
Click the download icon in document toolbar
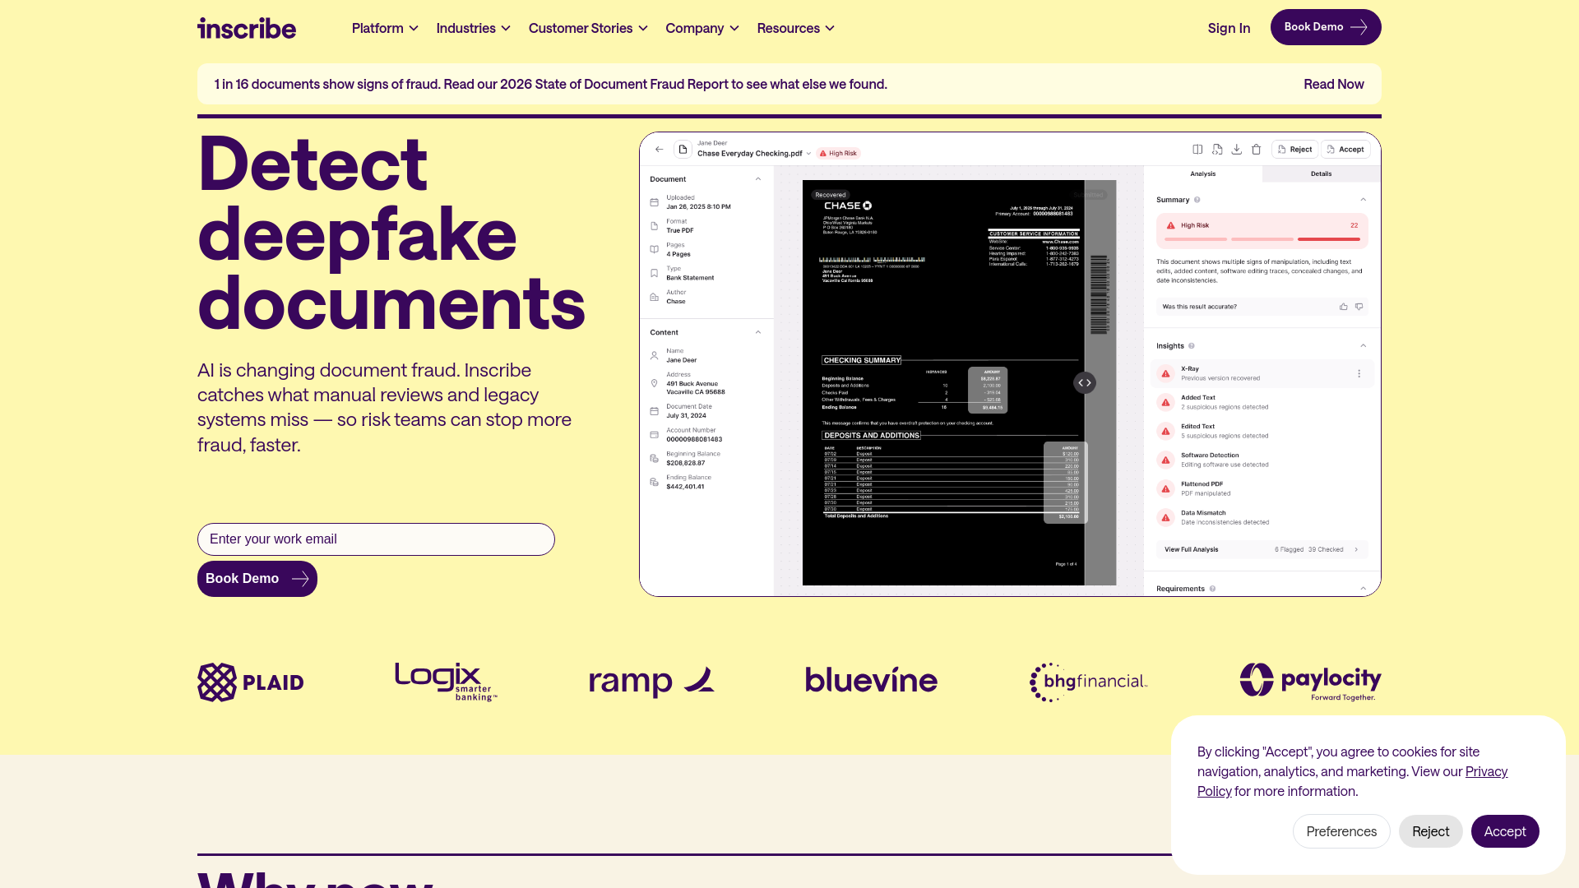click(1236, 150)
